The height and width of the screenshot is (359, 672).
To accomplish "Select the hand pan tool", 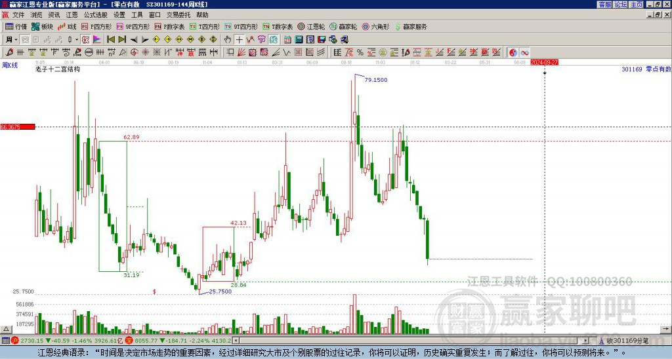I will pyautogui.click(x=228, y=40).
